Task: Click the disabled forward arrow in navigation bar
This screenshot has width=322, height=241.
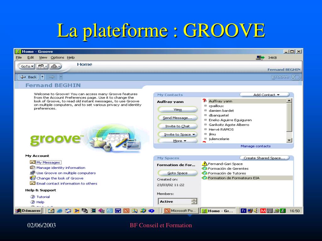Action: click(x=52, y=77)
